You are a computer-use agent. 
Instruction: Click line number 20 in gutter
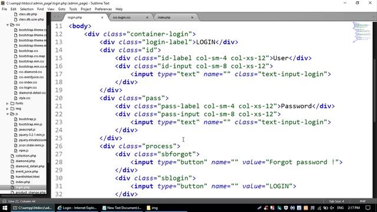[58, 98]
